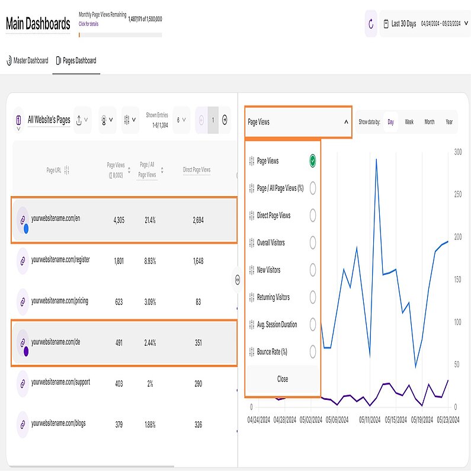Select the New Visitors radio option
The height and width of the screenshot is (471, 471).
tap(312, 270)
